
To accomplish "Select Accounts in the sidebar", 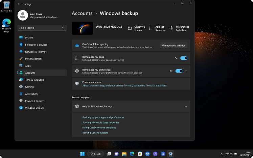I will click(x=42, y=73).
